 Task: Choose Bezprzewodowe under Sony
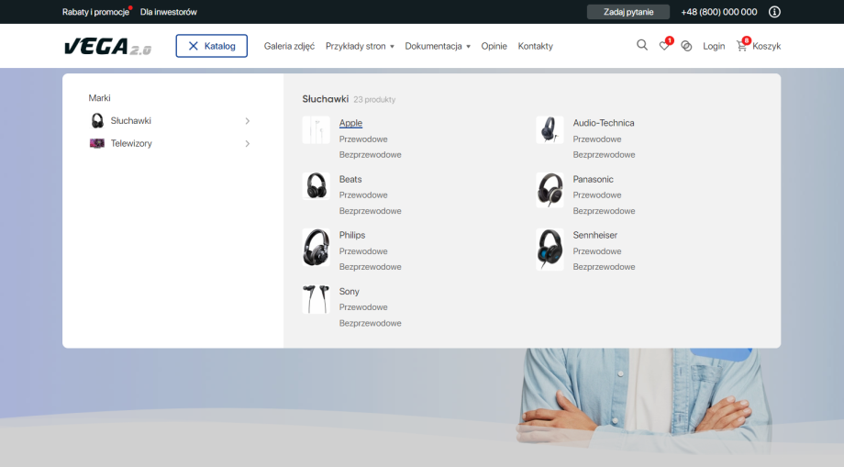click(370, 323)
